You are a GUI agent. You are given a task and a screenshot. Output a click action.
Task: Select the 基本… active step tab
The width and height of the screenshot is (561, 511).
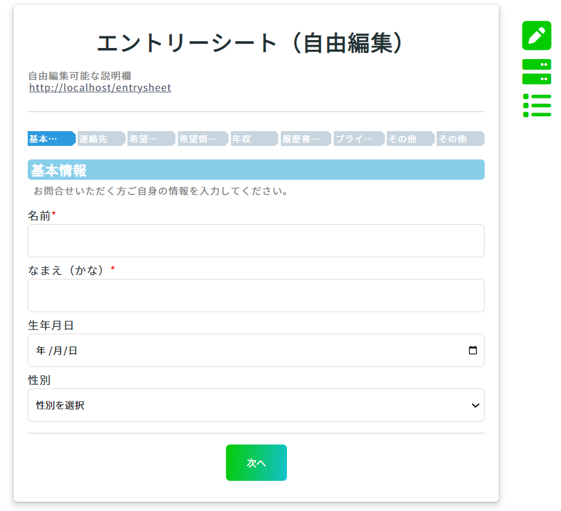pyautogui.click(x=52, y=139)
